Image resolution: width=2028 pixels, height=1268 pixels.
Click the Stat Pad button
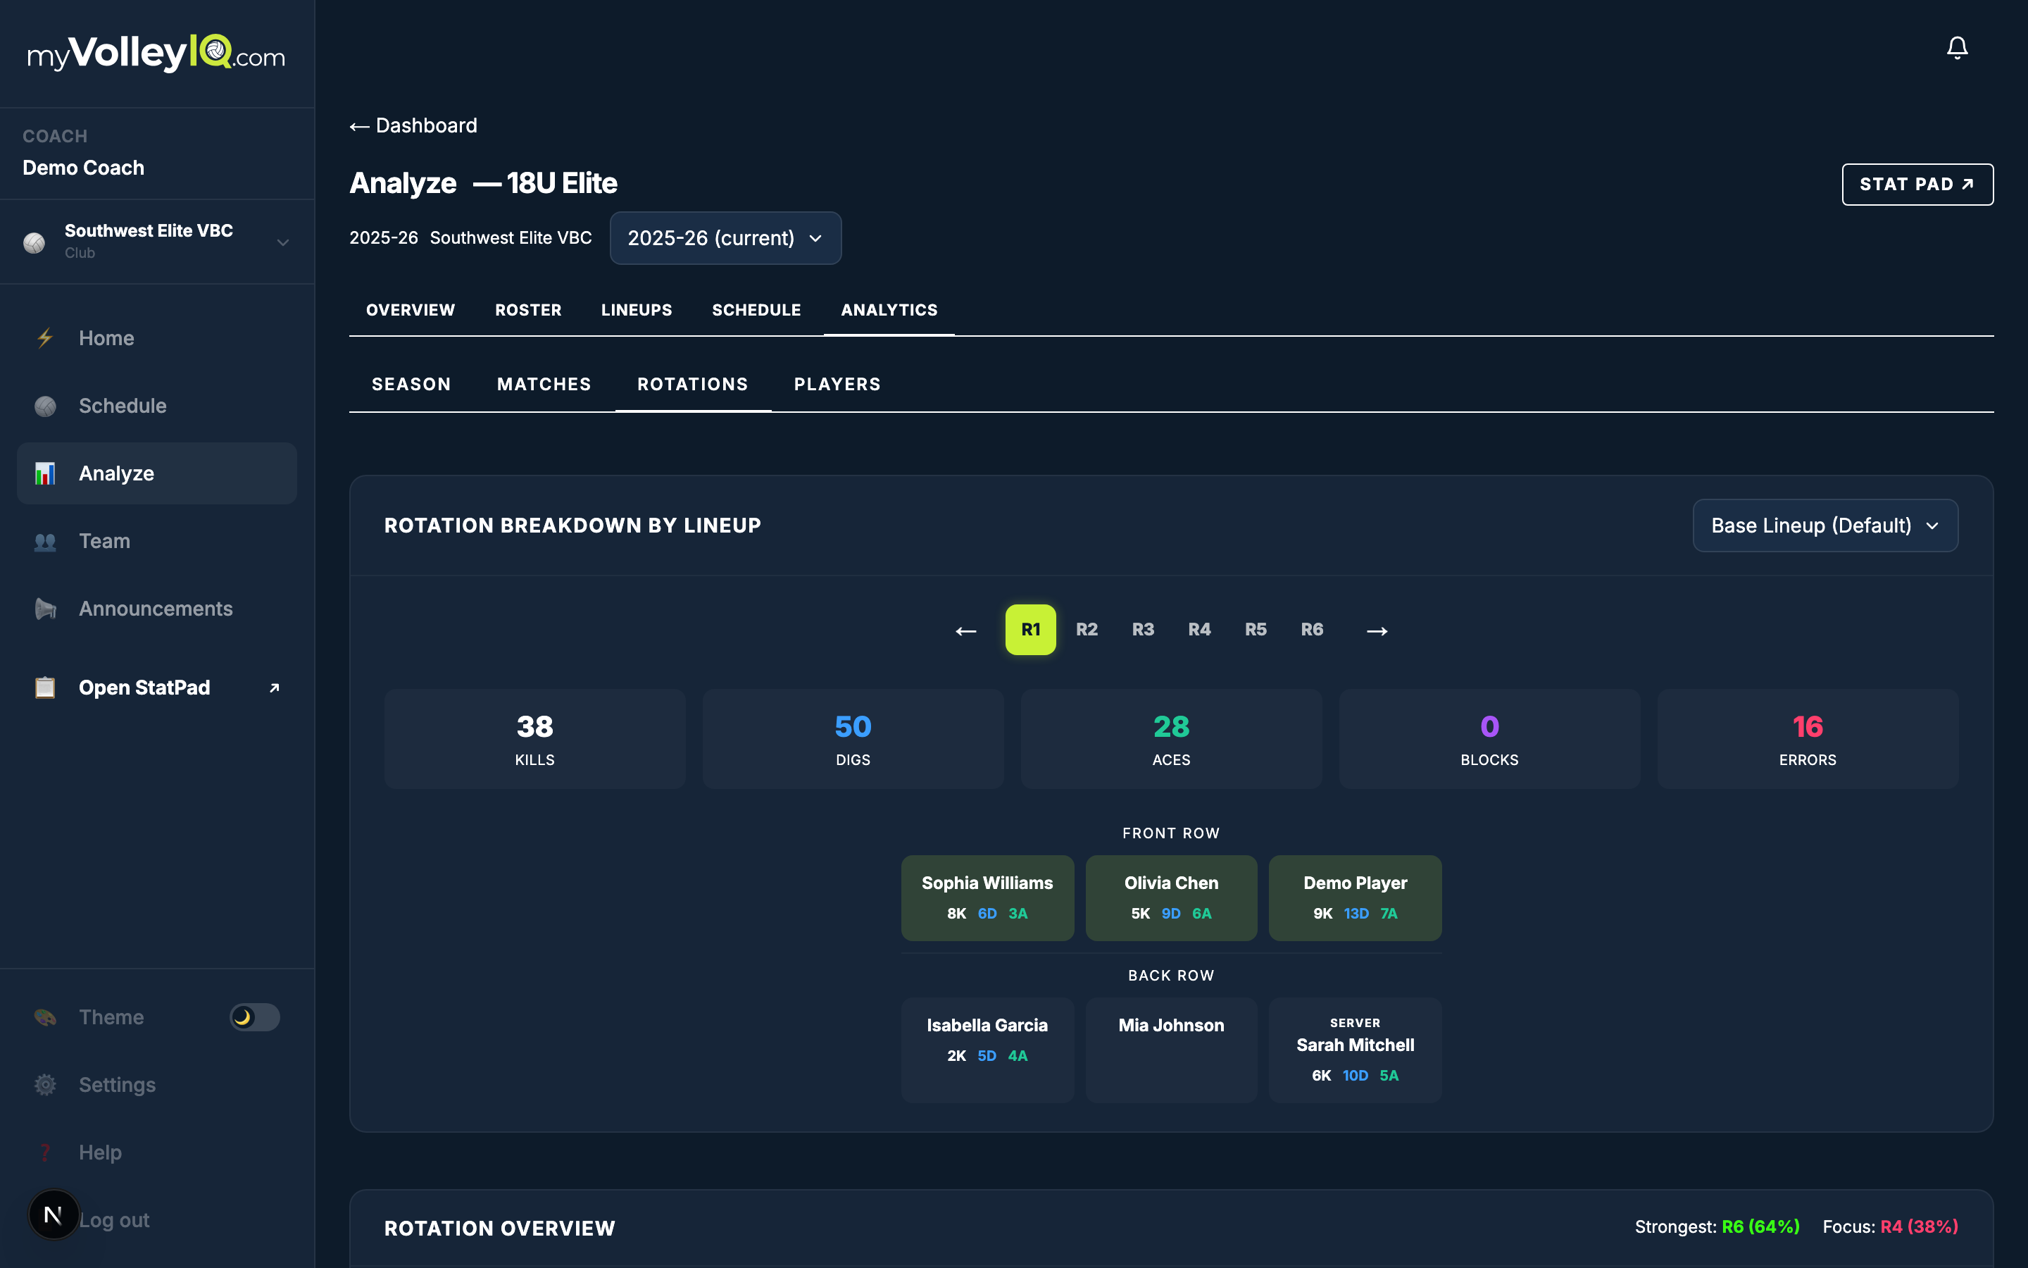(1917, 185)
